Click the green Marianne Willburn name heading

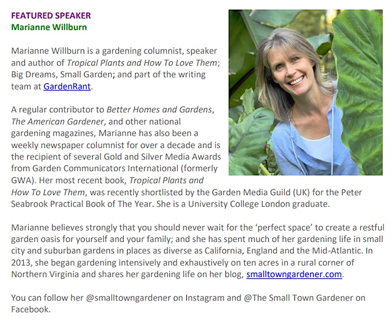49,27
